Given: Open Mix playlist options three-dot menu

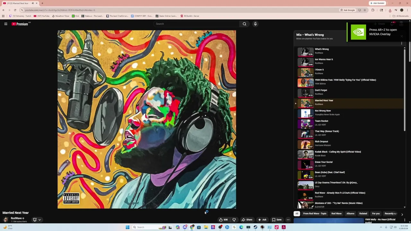Looking at the screenshot, I should pyautogui.click(x=401, y=44).
